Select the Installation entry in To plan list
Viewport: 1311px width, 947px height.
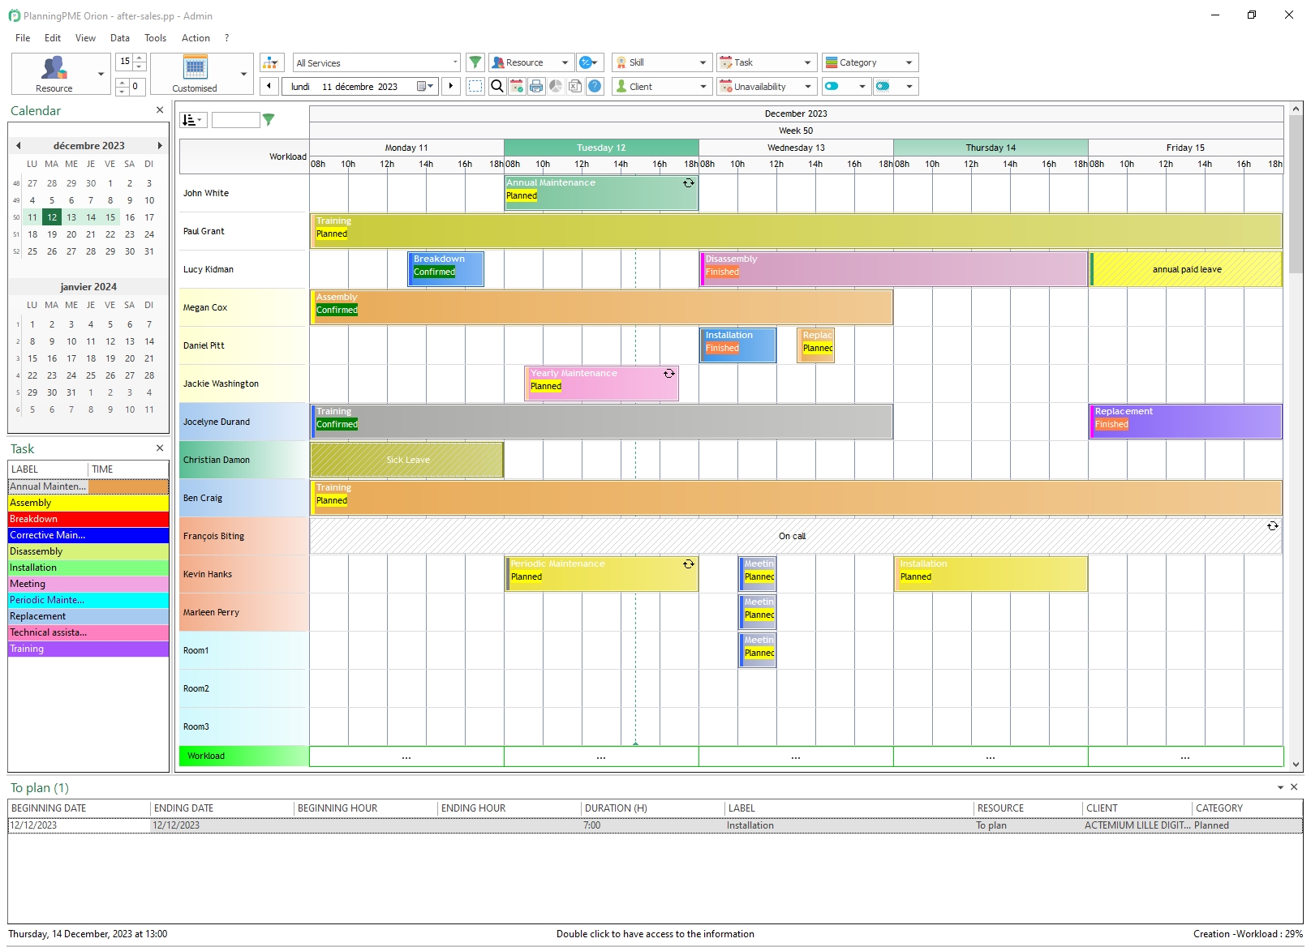pyautogui.click(x=750, y=825)
